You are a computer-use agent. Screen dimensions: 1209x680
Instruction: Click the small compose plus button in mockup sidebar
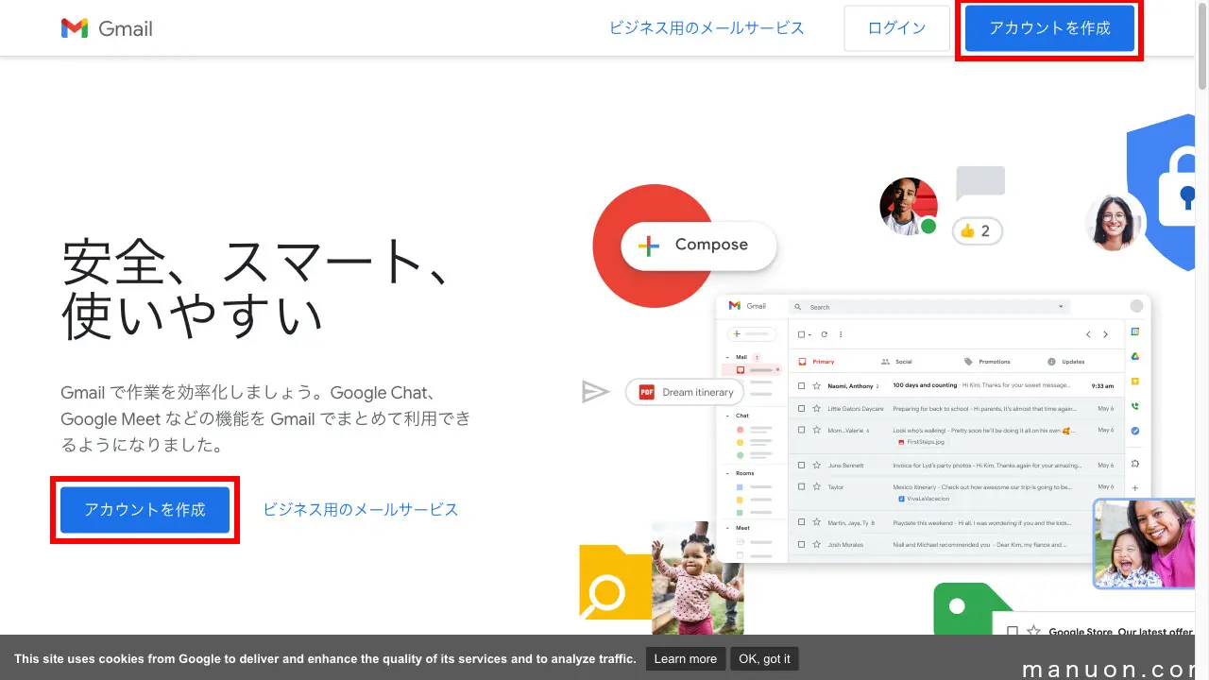pos(751,334)
